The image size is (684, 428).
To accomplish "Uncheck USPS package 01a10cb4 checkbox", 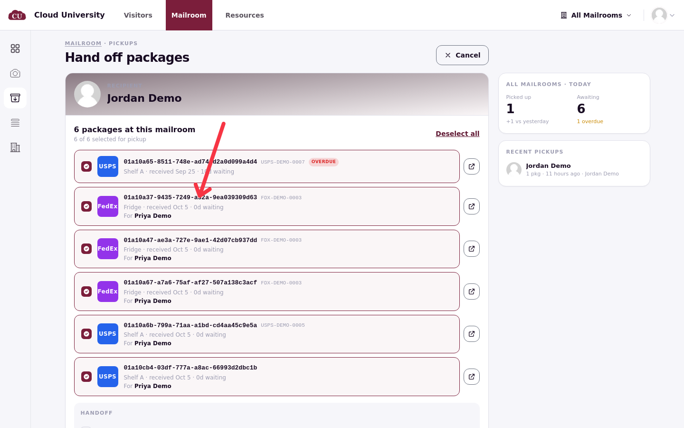I will (x=86, y=377).
